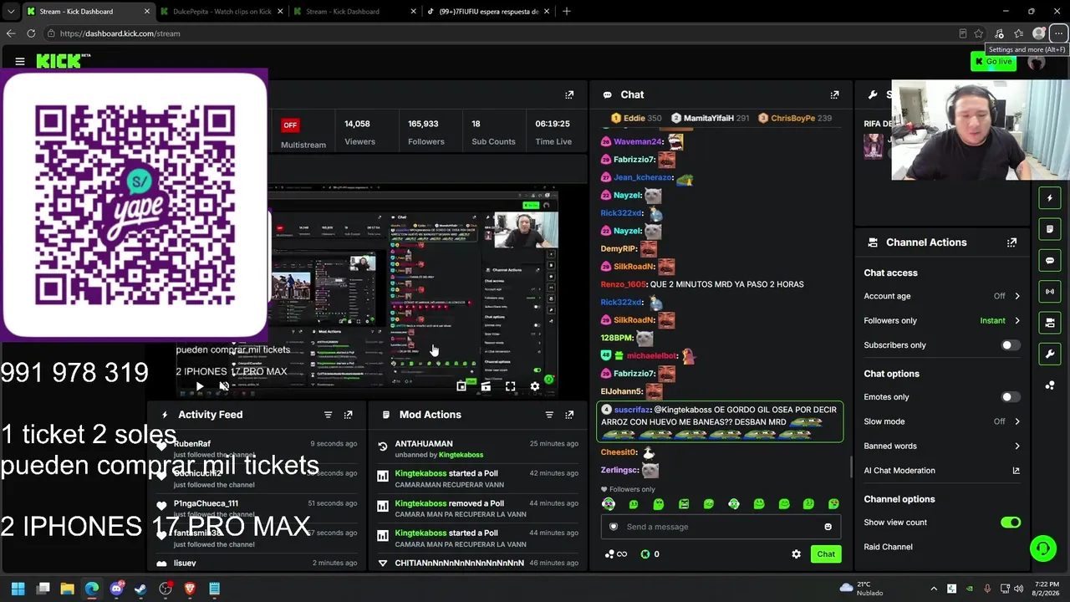Open the broadcast signal sidebar shortcut

[x=1050, y=292]
